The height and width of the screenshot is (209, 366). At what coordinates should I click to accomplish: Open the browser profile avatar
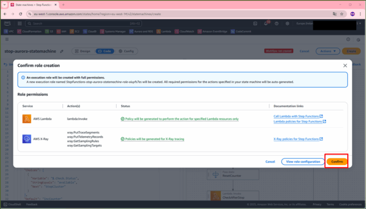click(352, 14)
